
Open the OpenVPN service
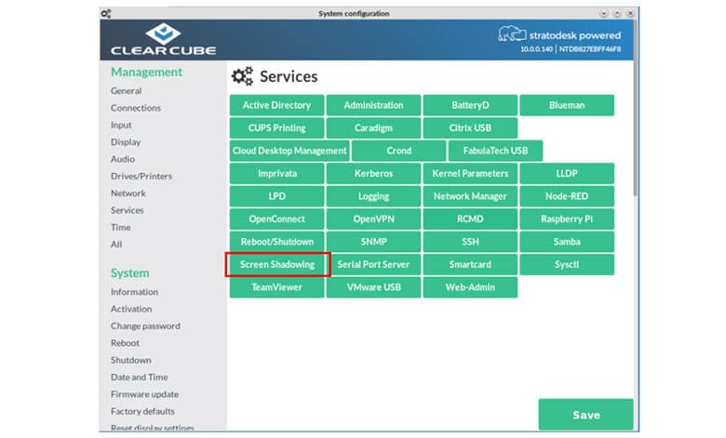373,219
